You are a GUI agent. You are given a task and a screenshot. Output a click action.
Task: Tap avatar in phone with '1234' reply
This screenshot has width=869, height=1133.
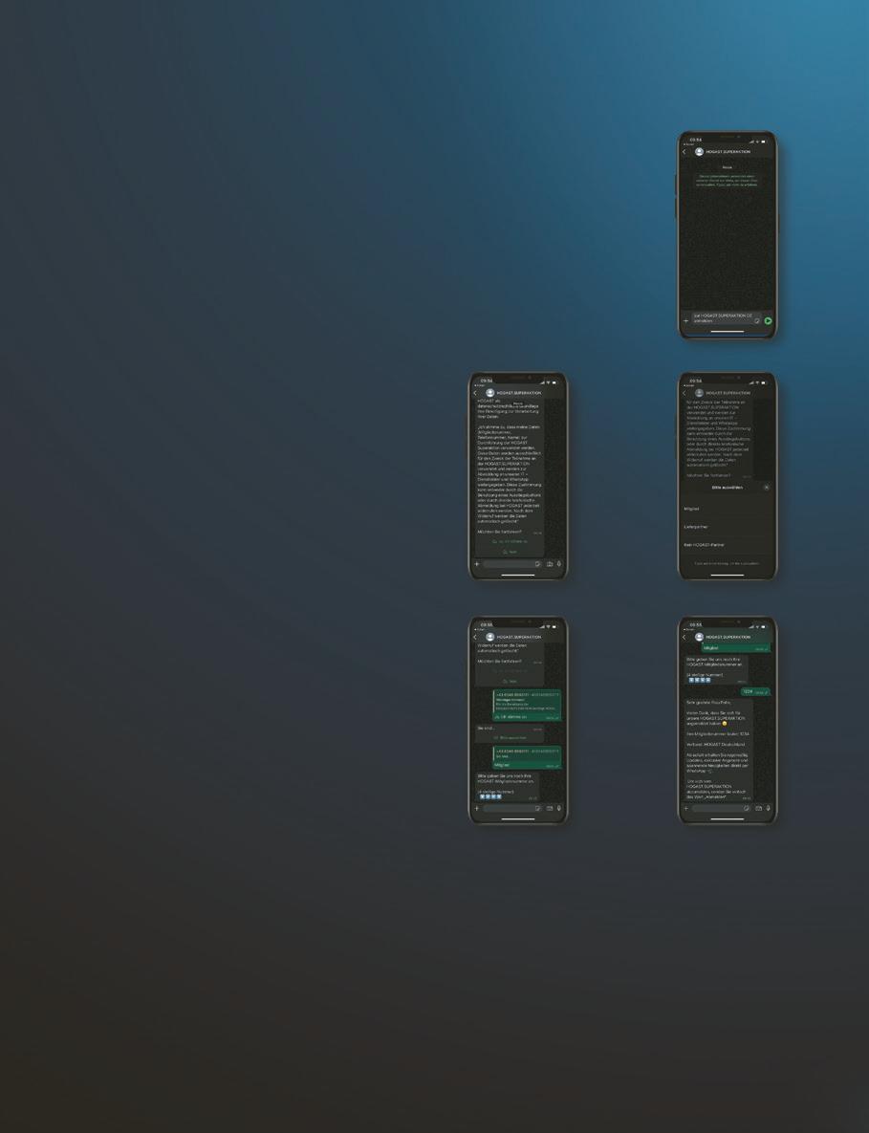699,638
